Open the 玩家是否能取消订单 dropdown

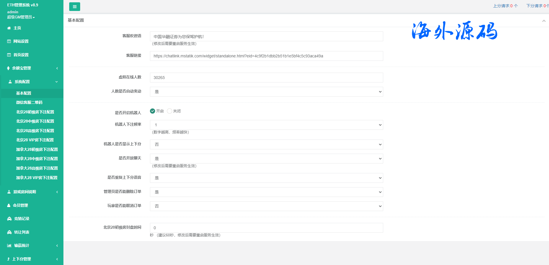pos(266,206)
